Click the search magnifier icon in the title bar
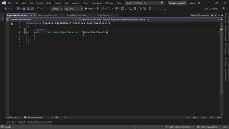This screenshot has width=229, height=129. click(162, 3)
